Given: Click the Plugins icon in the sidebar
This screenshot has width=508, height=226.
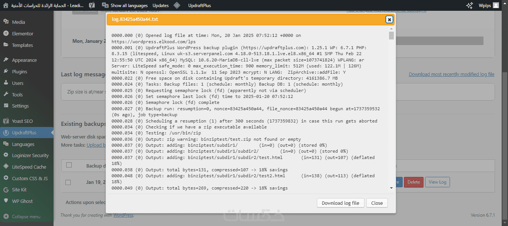Looking at the screenshot, I should point(6,71).
